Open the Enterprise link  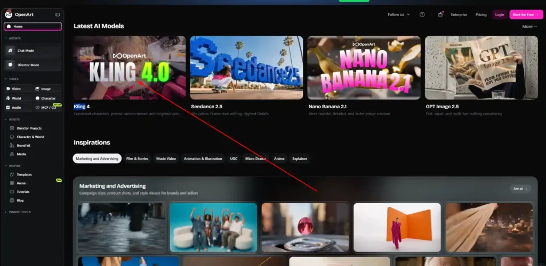pyautogui.click(x=459, y=14)
